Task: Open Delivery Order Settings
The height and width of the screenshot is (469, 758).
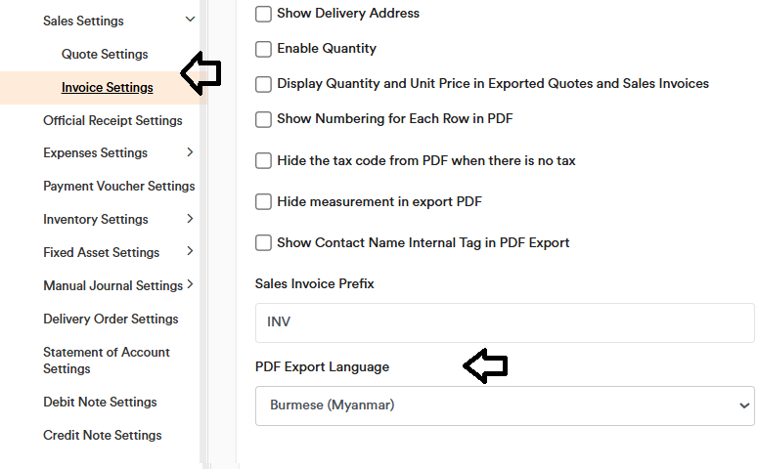Action: click(x=111, y=319)
